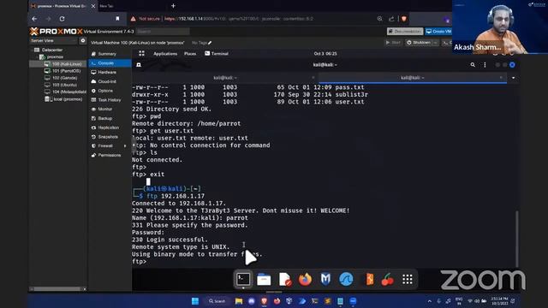The height and width of the screenshot is (308, 548).
Task: Click the Oct 3 clock in Kali top bar
Action: pos(325,54)
